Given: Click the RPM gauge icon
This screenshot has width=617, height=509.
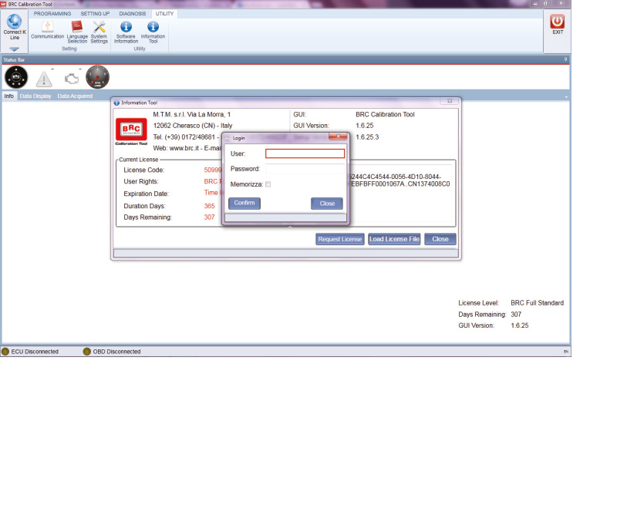Looking at the screenshot, I should [x=97, y=77].
